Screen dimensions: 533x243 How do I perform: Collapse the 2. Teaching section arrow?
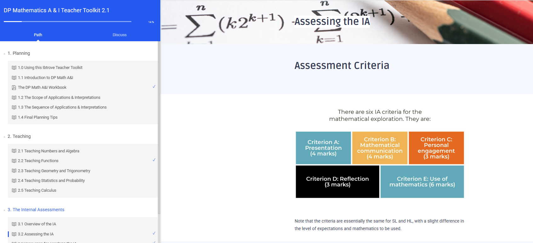[4, 137]
